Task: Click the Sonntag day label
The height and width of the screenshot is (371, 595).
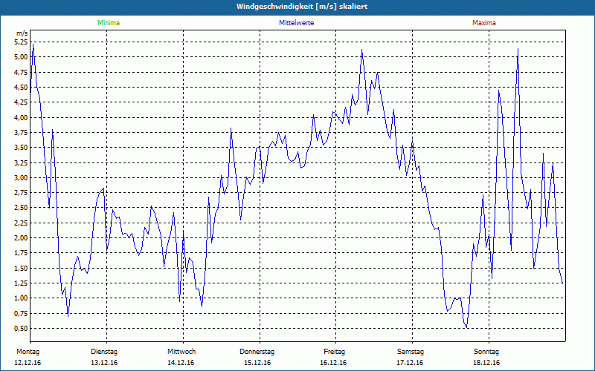Action: coord(486,352)
